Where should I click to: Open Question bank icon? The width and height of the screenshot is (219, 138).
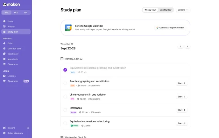pyautogui.click(x=4, y=48)
